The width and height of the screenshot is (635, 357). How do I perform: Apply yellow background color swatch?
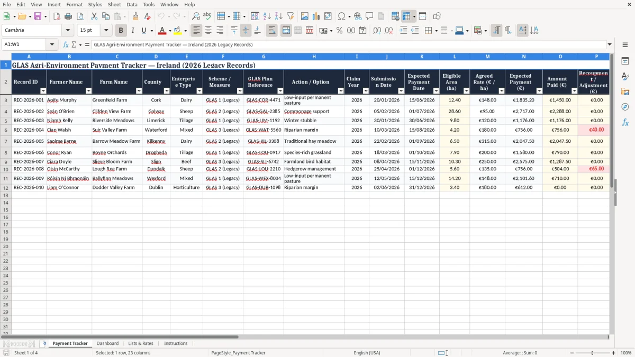point(178,31)
